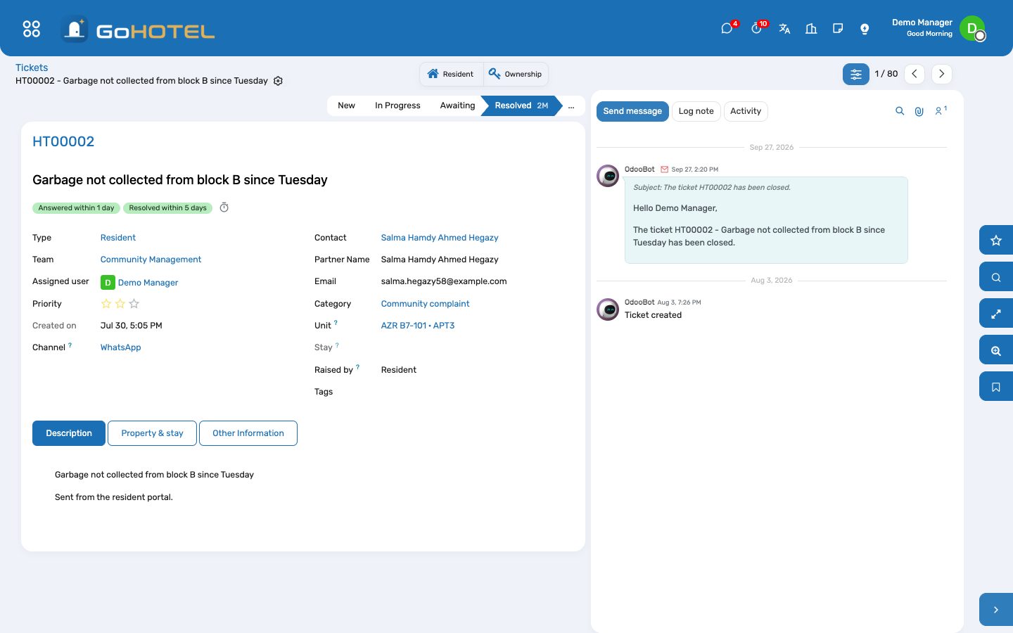The width and height of the screenshot is (1013, 633).
Task: Search messages in the chatter
Action: pos(900,111)
